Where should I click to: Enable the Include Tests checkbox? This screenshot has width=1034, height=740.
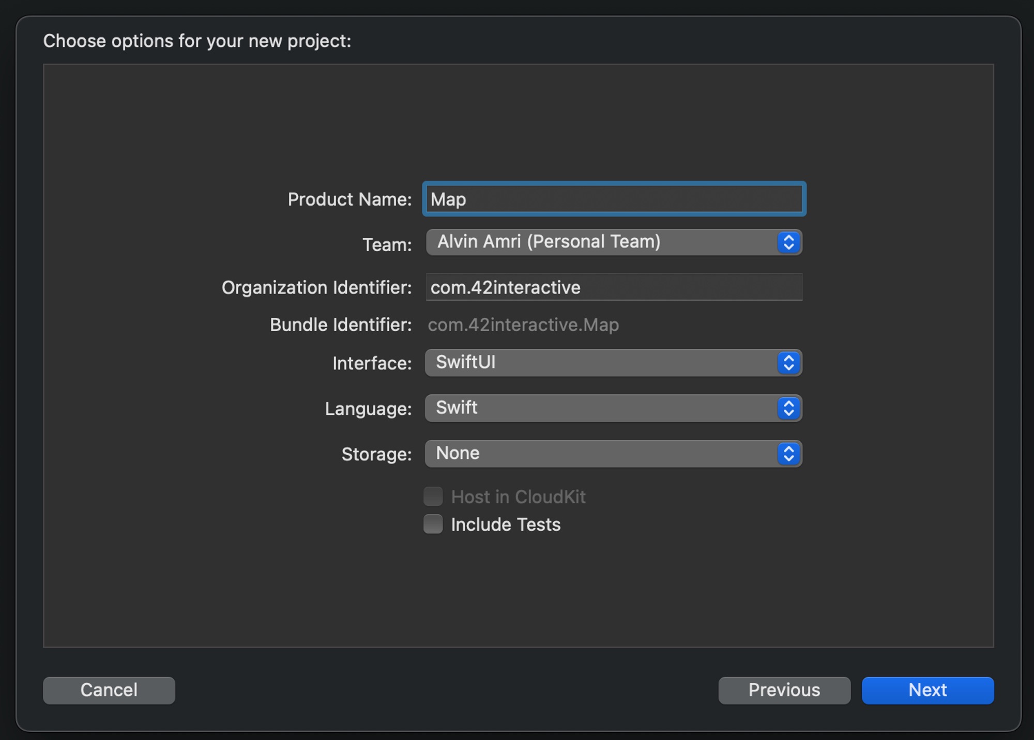click(433, 524)
